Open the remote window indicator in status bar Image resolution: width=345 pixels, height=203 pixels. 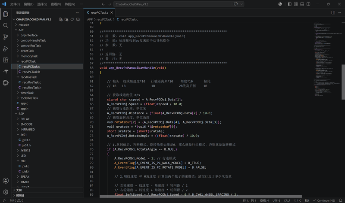(4, 200)
